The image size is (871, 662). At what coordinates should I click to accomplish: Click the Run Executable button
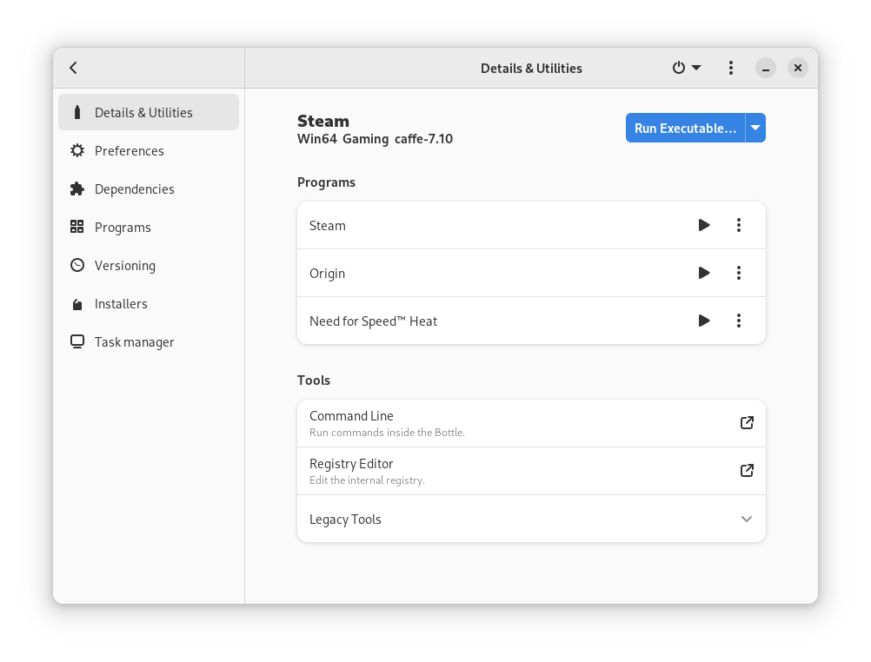tap(685, 129)
